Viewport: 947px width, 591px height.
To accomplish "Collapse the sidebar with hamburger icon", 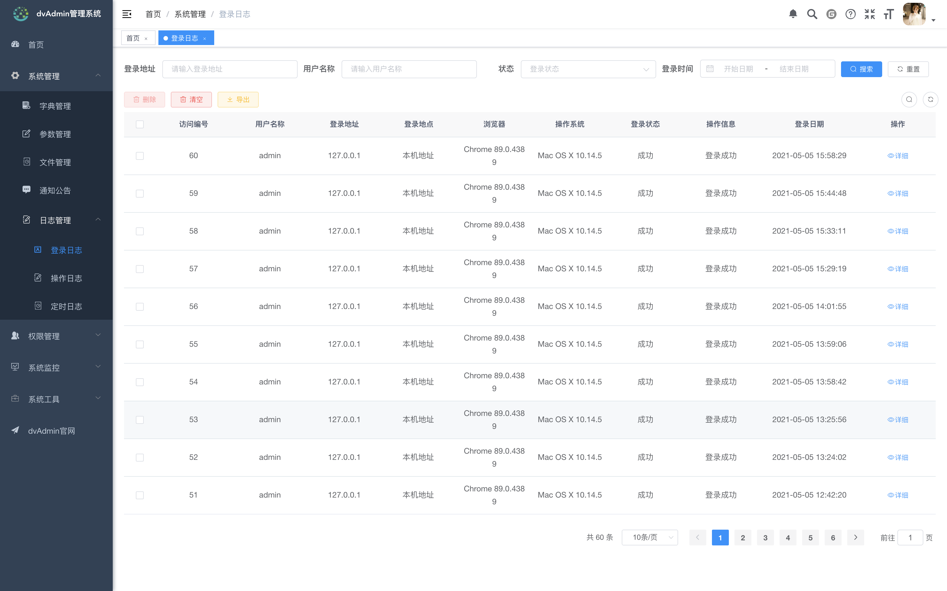I will (126, 14).
